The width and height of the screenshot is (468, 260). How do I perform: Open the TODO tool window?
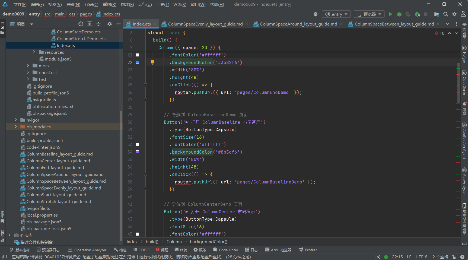click(x=141, y=250)
